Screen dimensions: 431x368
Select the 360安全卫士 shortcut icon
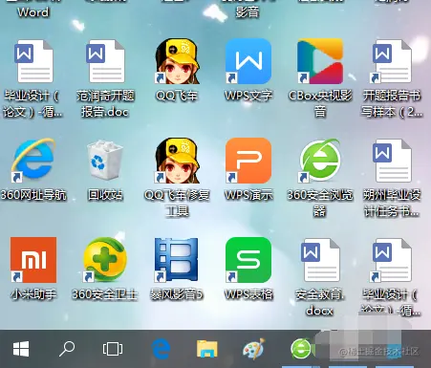pos(105,260)
